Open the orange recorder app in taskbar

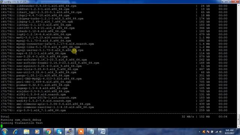81,132
